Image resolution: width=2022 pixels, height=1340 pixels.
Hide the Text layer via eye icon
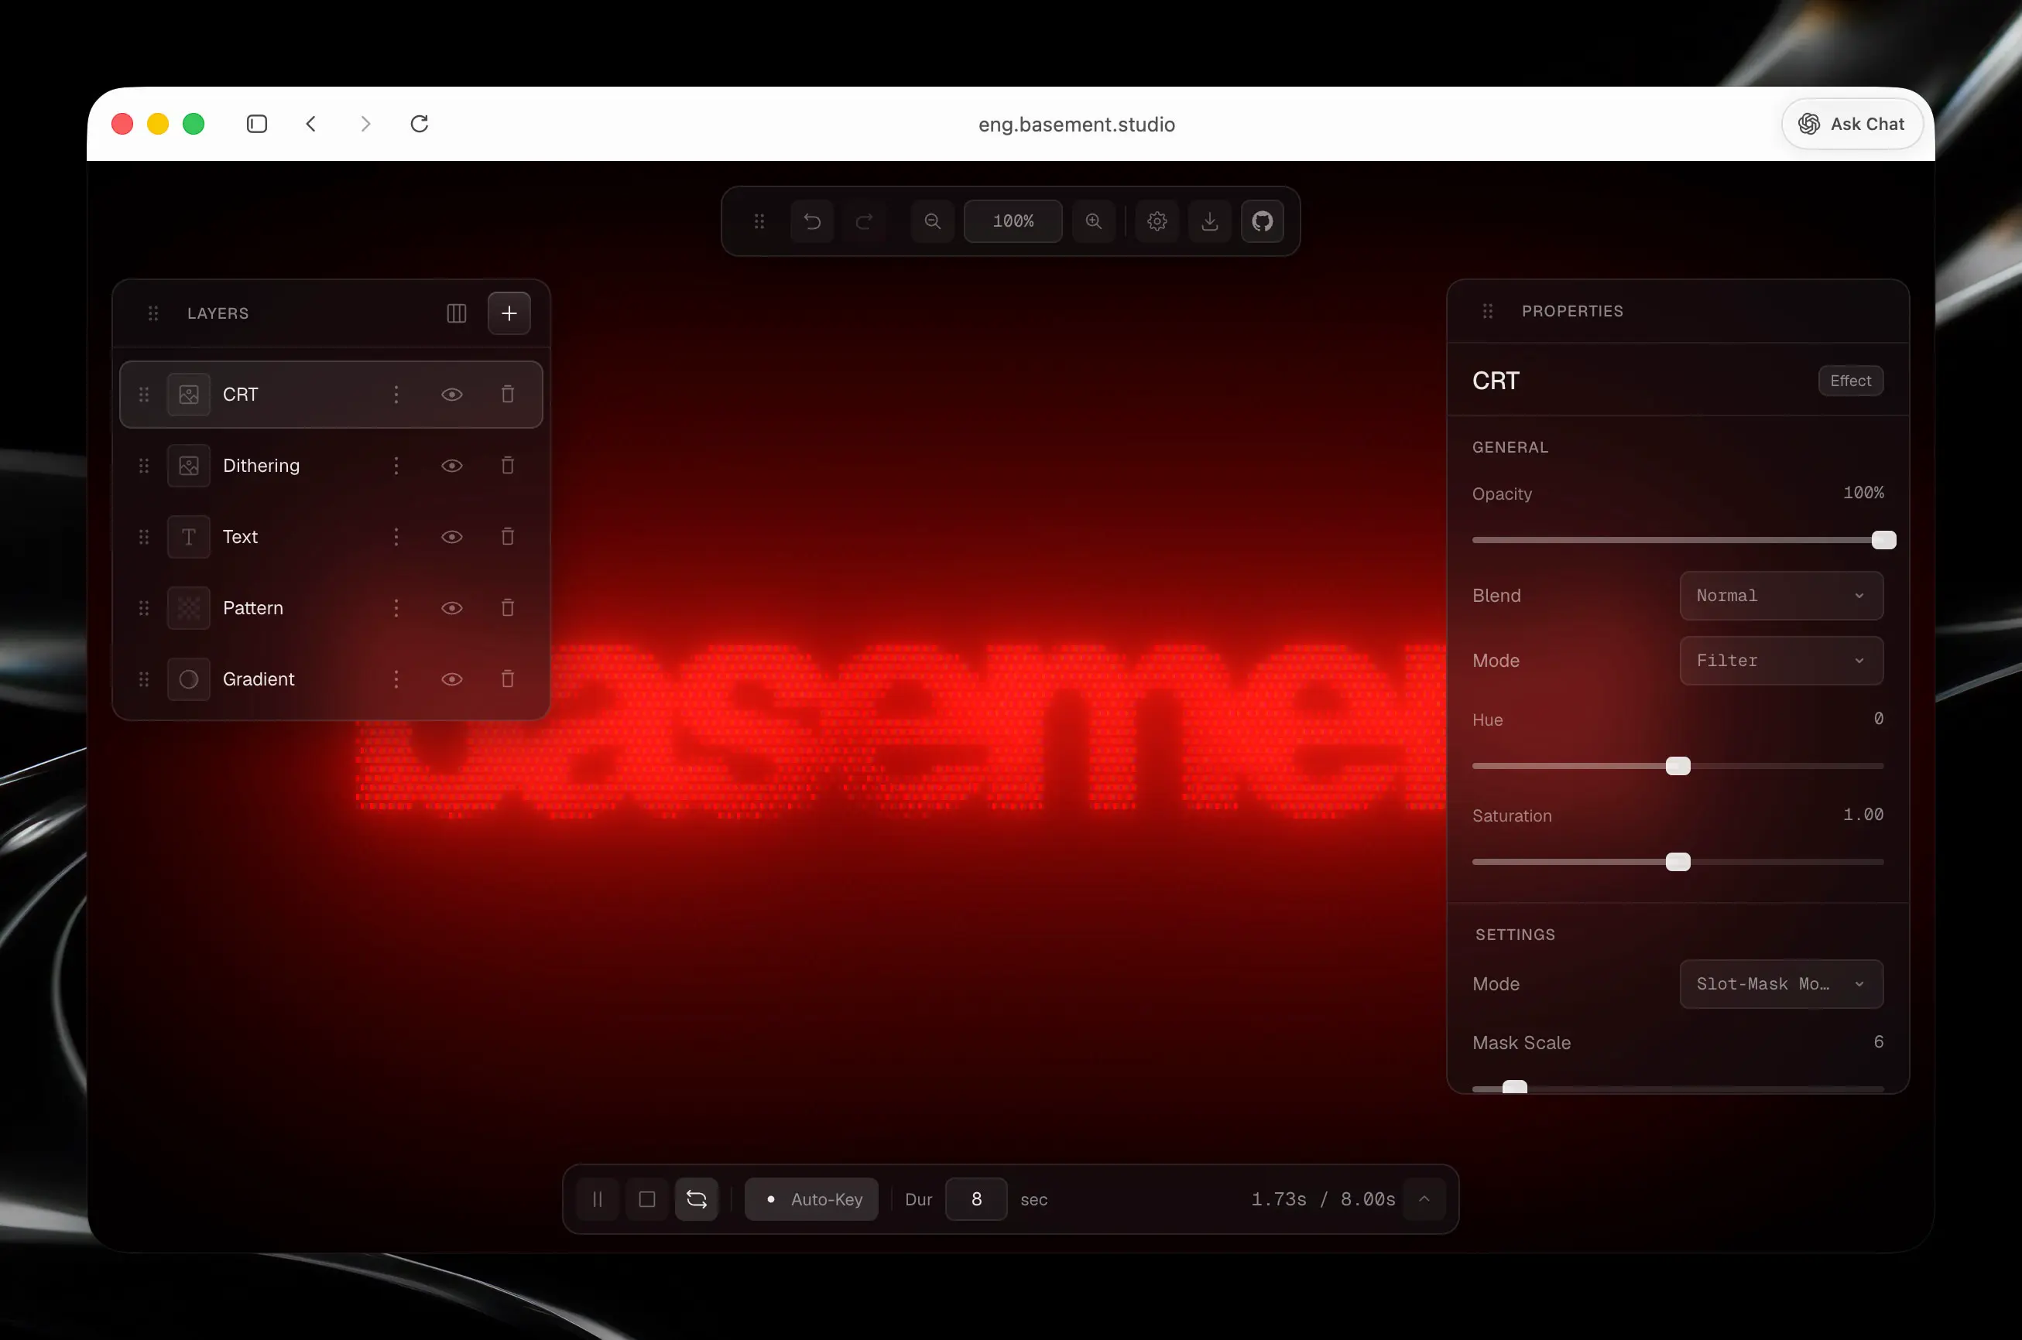[x=451, y=537]
